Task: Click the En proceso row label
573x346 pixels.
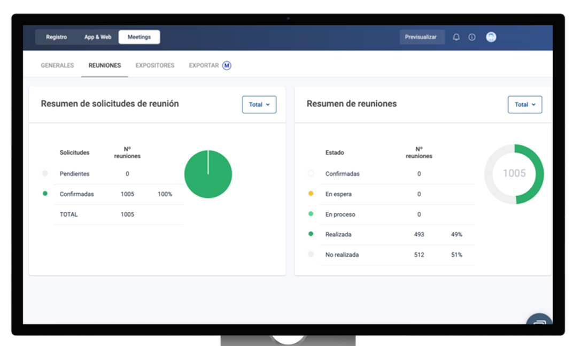Action: pyautogui.click(x=340, y=214)
